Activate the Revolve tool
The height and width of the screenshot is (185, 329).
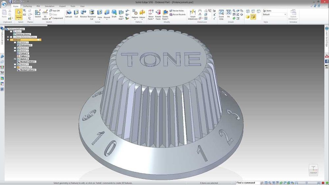click(83, 13)
